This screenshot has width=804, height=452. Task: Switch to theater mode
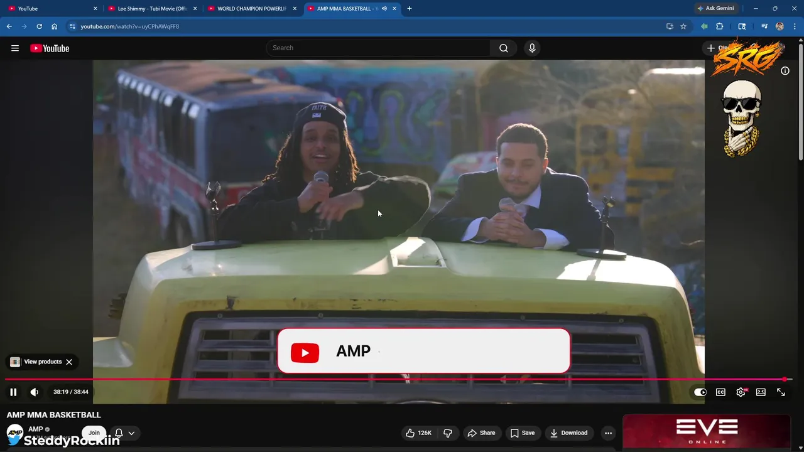pos(761,392)
